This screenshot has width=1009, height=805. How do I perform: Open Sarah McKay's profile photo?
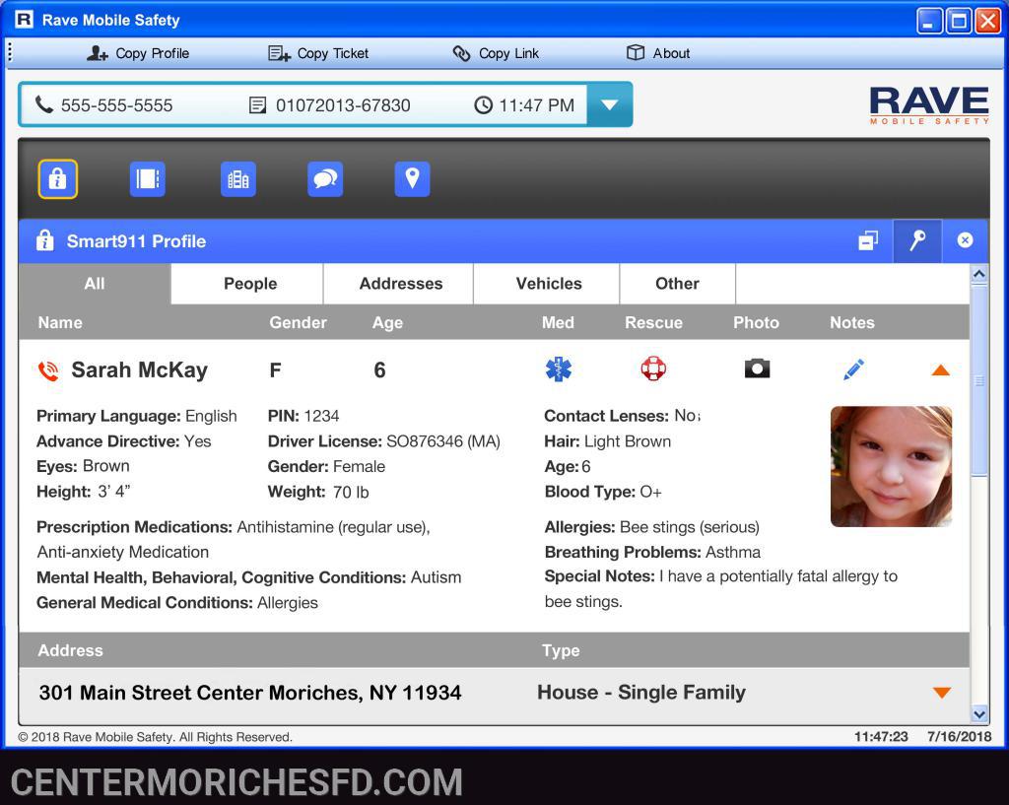click(891, 466)
